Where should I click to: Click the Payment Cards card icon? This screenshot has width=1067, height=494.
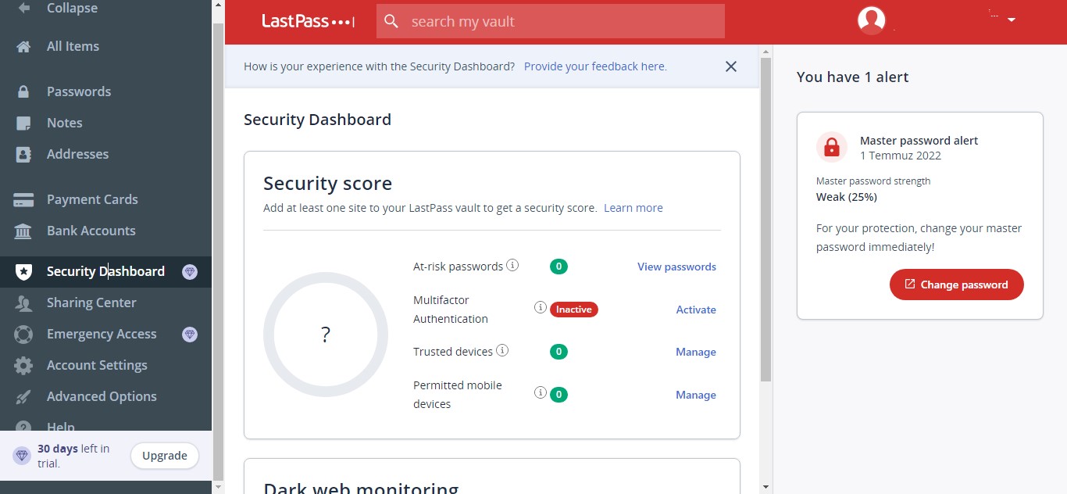[23, 199]
